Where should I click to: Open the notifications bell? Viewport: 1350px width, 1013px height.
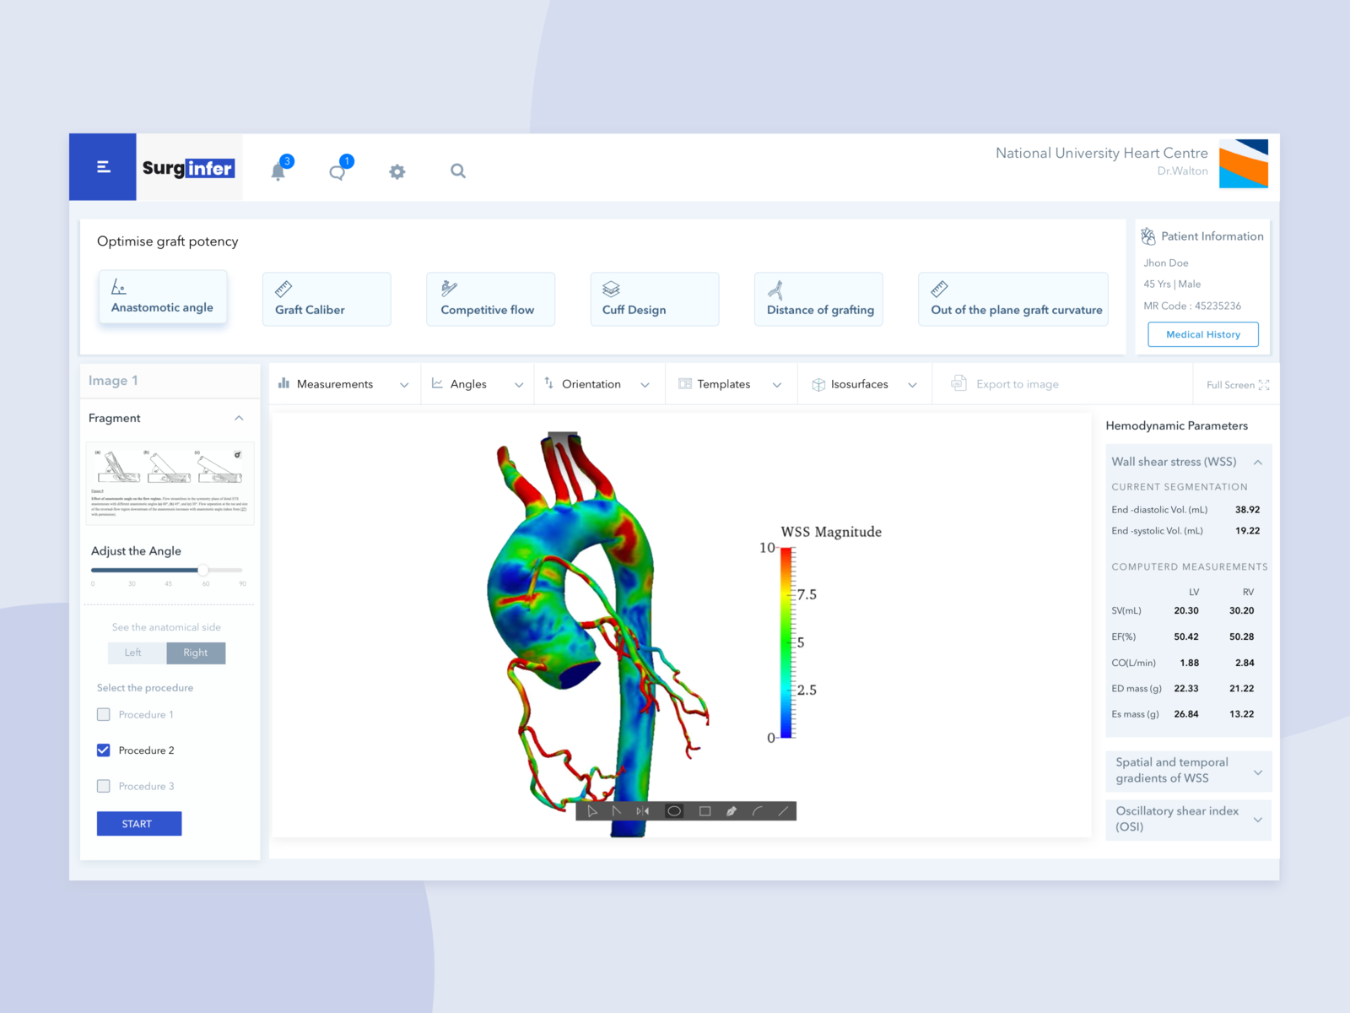click(278, 171)
